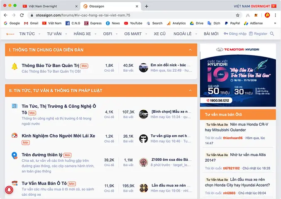Open the Dịch translate bookmark
The image size is (281, 199).
pos(214,23)
